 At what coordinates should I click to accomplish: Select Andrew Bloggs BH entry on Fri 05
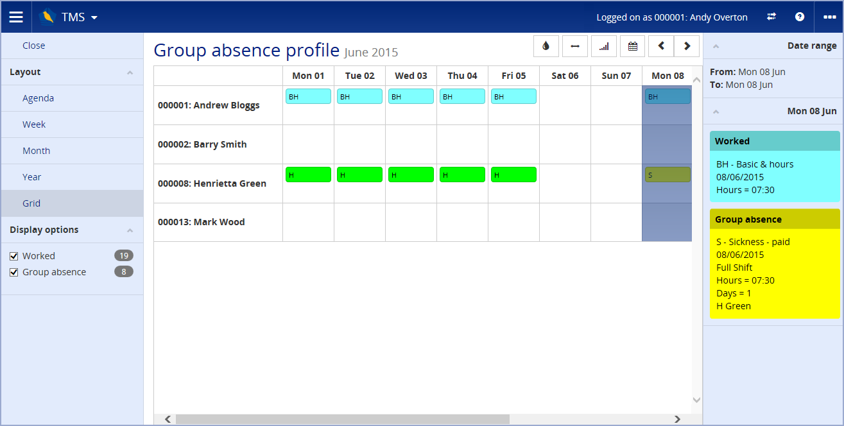coord(513,96)
